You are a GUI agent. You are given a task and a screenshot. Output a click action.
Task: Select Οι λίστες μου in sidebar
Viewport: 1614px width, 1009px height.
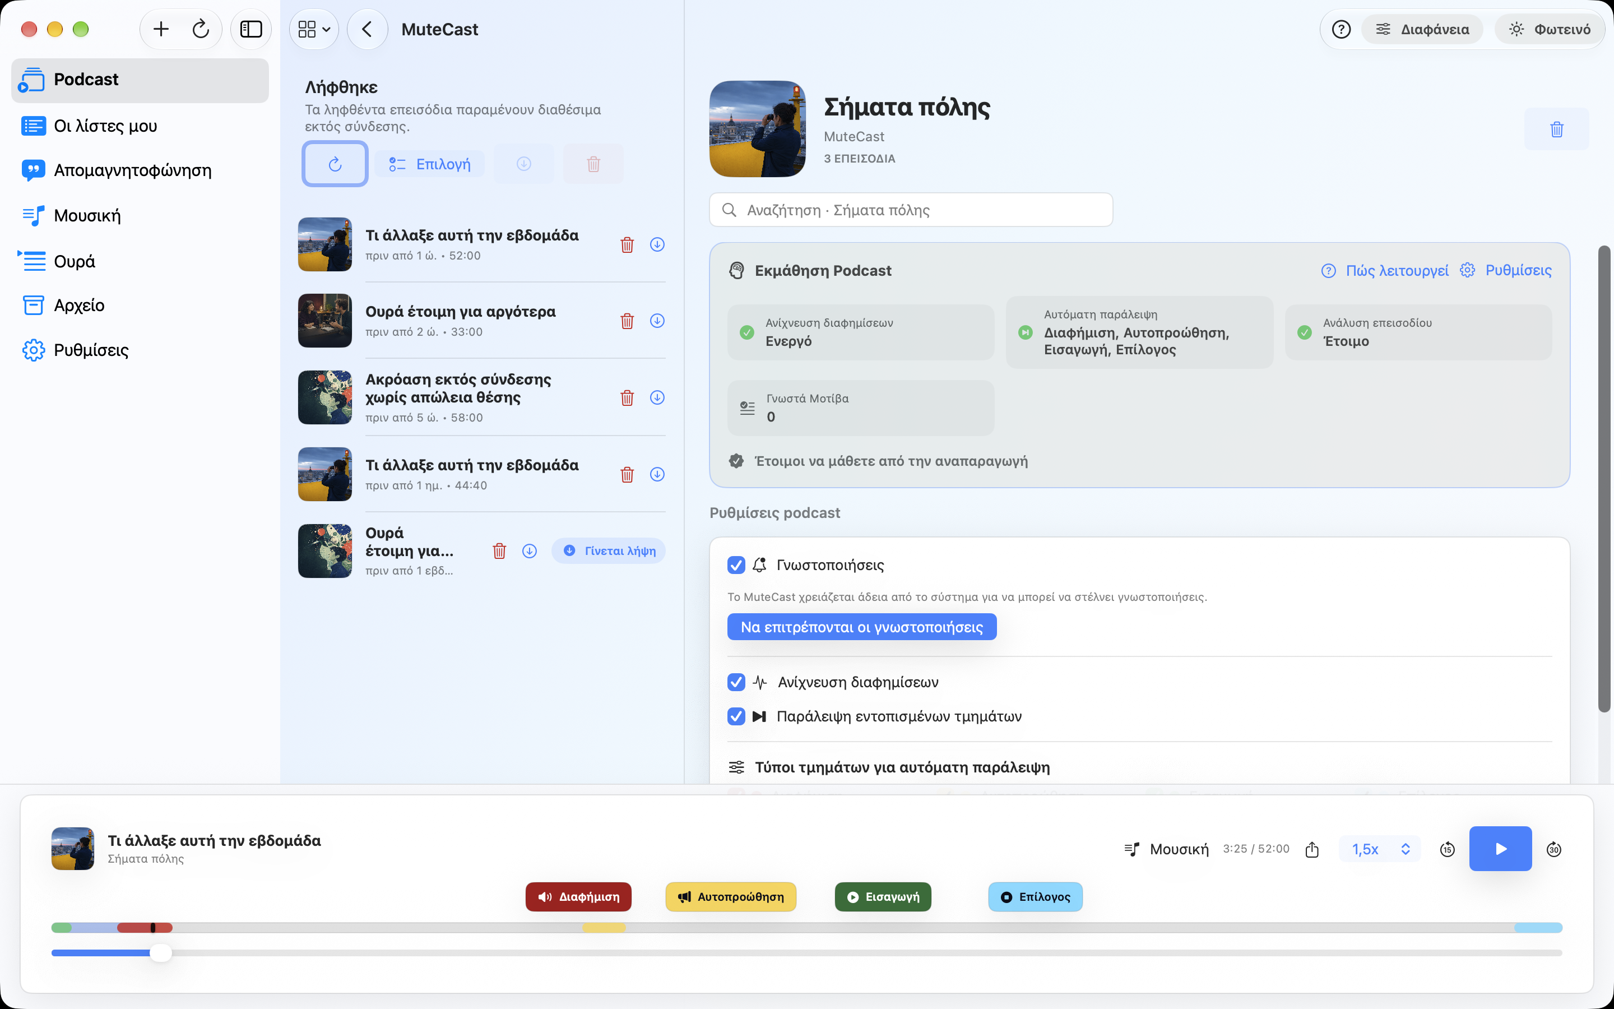point(140,126)
